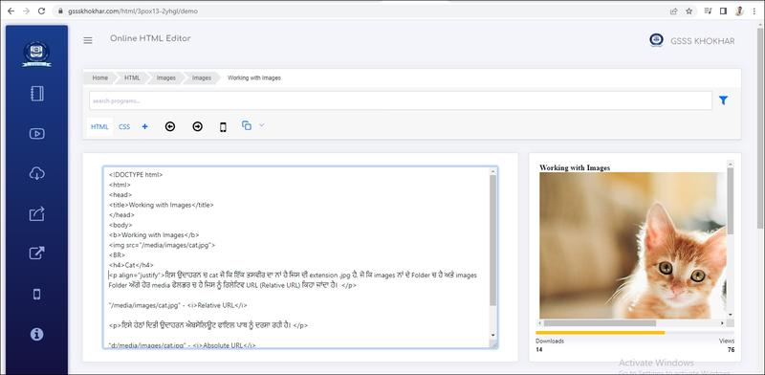The image size is (765, 375).
Task: Click the copy code icon
Action: click(x=247, y=125)
